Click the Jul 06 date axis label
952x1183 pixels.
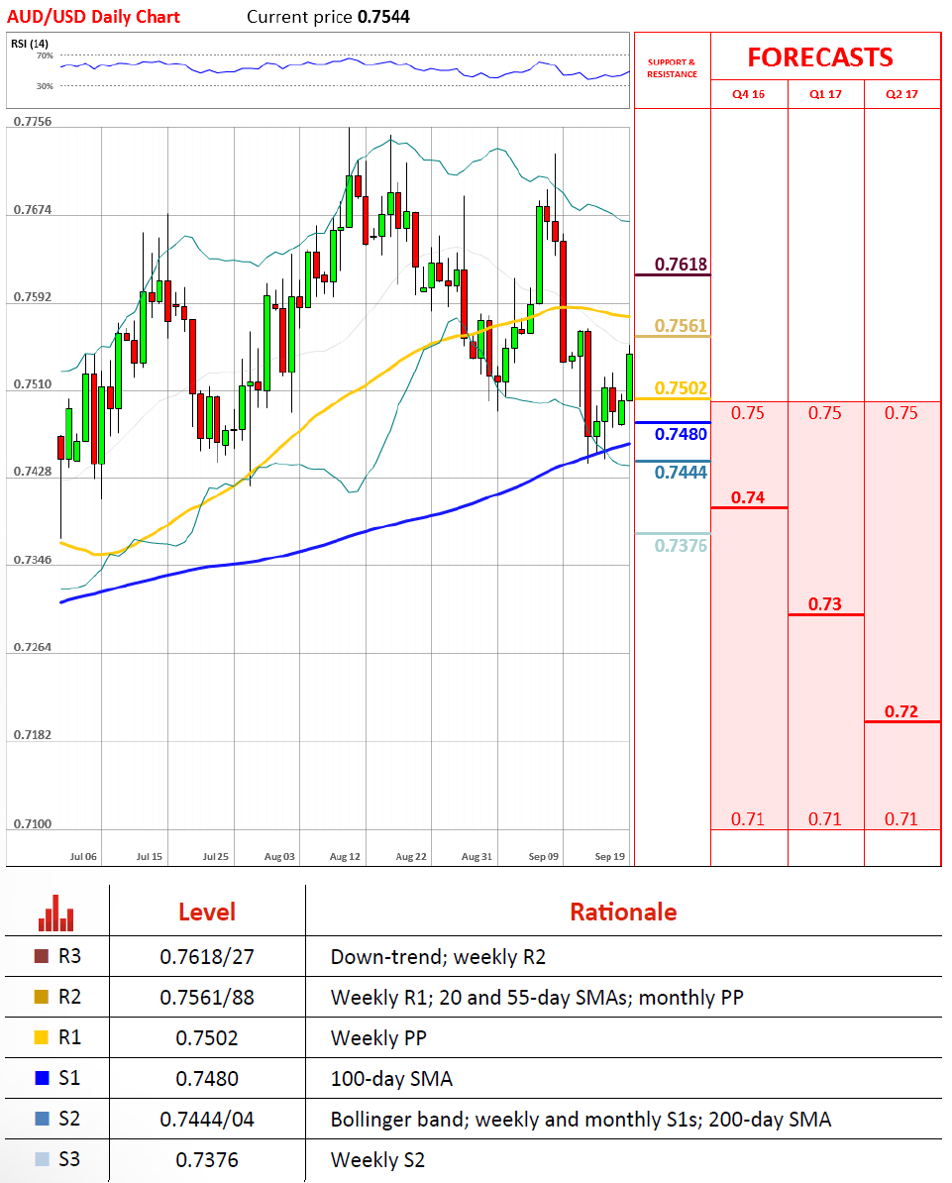coord(83,856)
